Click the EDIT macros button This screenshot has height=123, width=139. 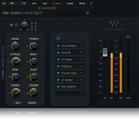pyautogui.click(x=18, y=103)
